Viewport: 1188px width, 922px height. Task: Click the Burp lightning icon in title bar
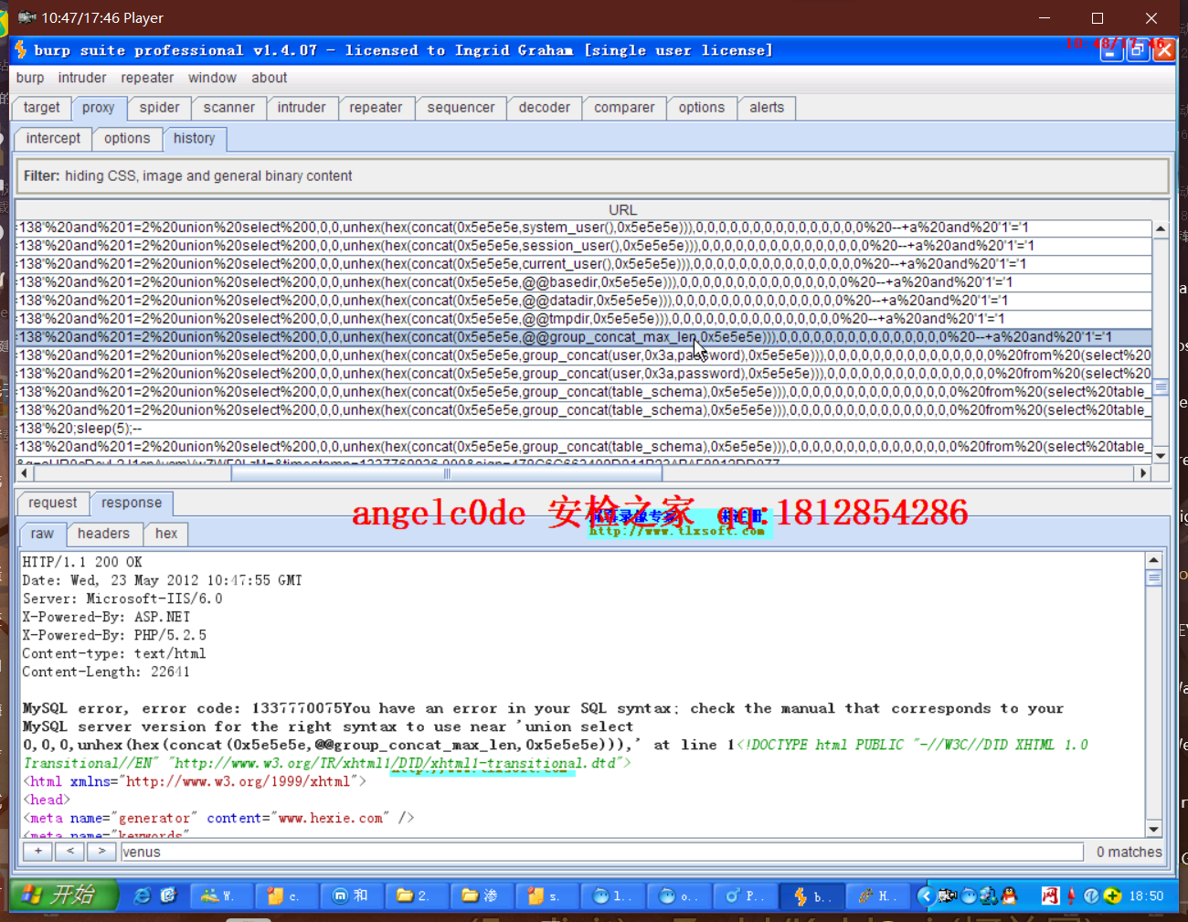coord(21,49)
